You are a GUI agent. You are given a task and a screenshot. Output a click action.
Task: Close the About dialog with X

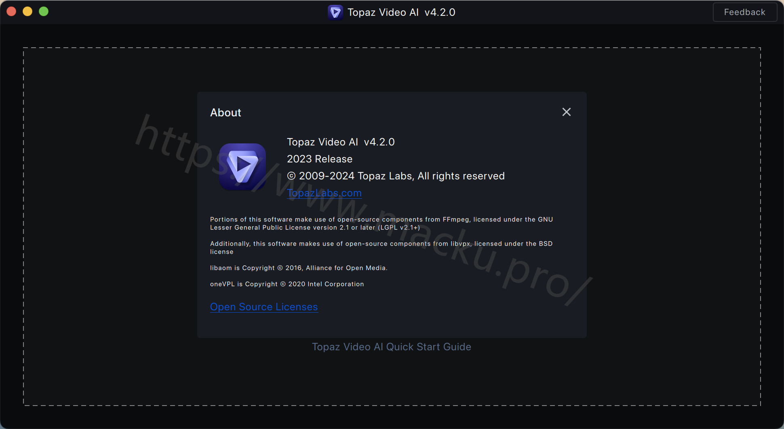pyautogui.click(x=567, y=112)
